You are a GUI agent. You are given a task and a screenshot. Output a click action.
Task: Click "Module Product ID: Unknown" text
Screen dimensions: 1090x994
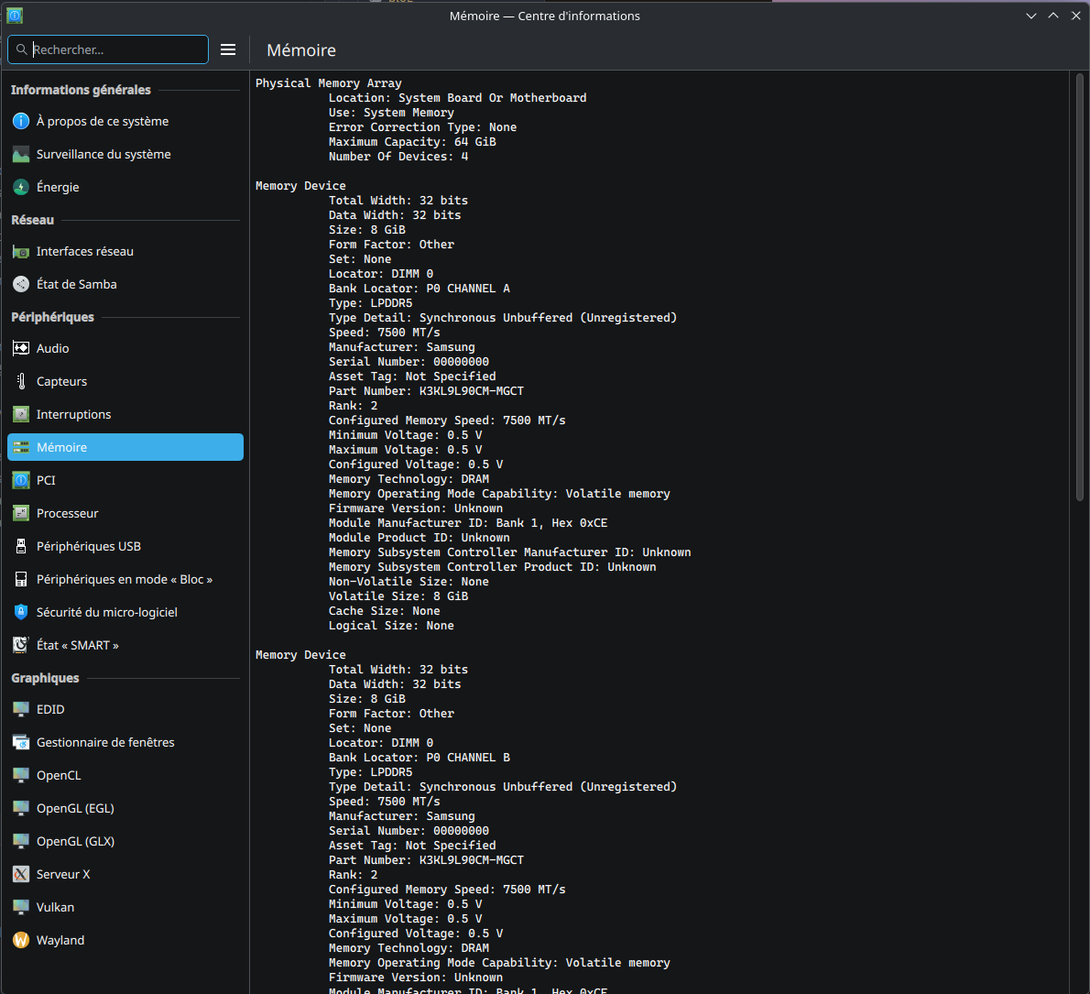pyautogui.click(x=420, y=538)
